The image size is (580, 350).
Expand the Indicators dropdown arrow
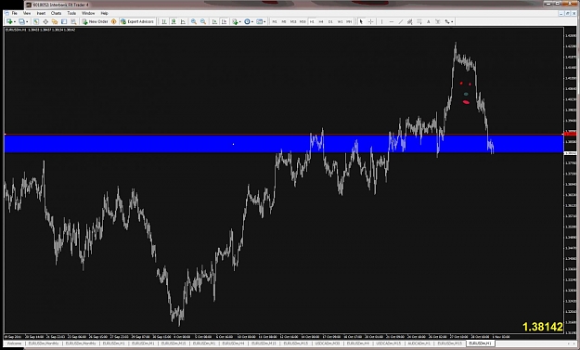click(239, 22)
